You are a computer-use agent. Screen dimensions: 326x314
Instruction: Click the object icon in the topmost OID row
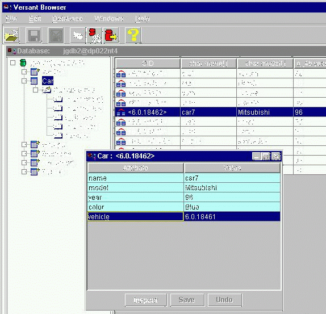click(121, 74)
